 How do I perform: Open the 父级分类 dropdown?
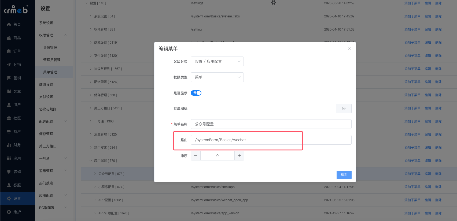(x=217, y=61)
